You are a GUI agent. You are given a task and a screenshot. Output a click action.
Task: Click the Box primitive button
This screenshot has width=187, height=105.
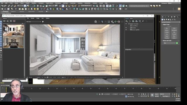[167, 28]
